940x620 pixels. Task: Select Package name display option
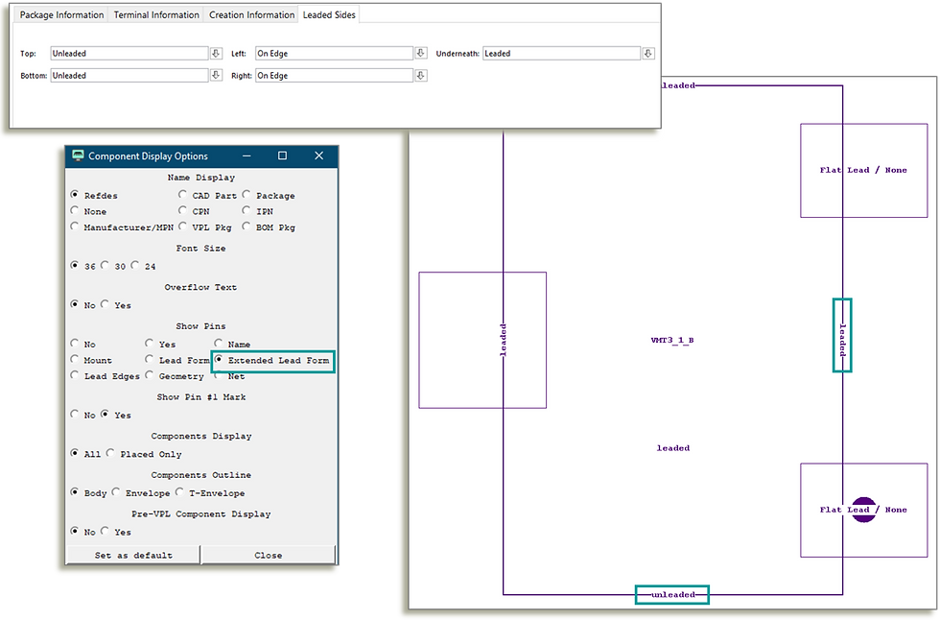pos(247,195)
